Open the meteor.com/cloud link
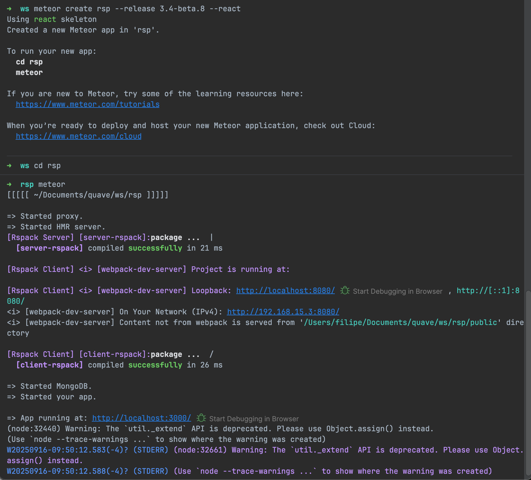 78,136
